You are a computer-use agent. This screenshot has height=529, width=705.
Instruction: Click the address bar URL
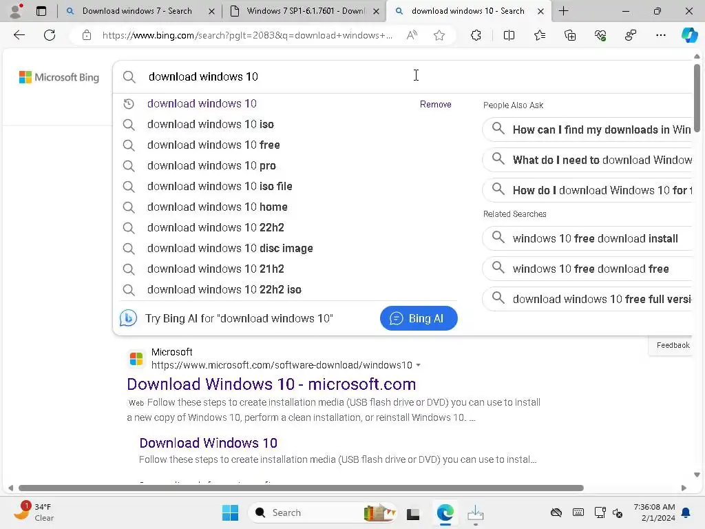click(247, 35)
